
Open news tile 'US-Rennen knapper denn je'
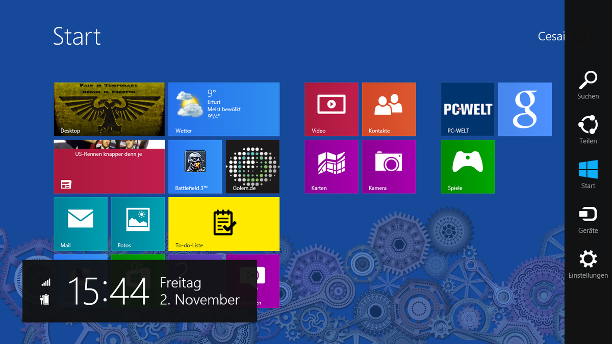(109, 167)
